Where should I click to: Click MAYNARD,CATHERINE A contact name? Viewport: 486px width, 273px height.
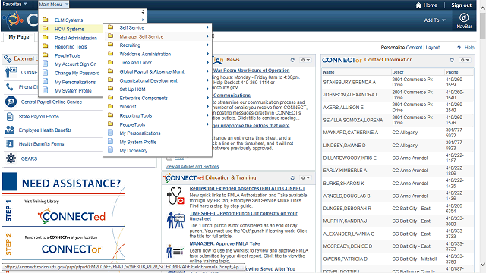[351, 133]
